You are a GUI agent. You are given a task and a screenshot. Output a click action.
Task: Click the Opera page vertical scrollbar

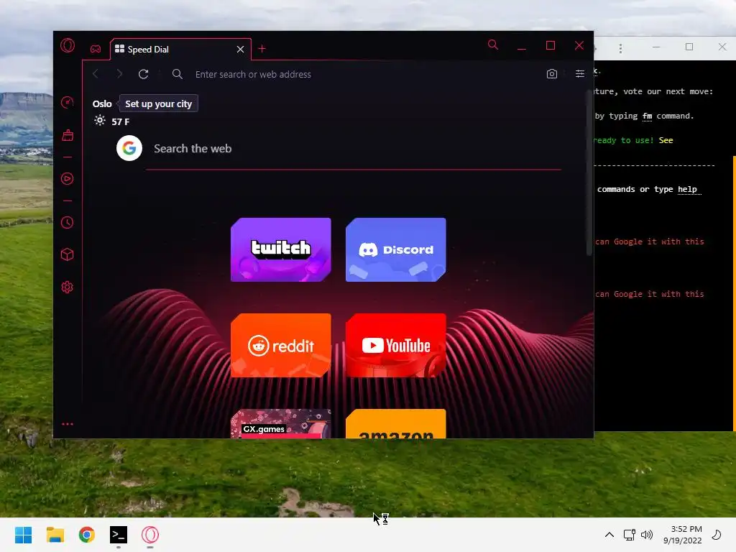[589, 174]
